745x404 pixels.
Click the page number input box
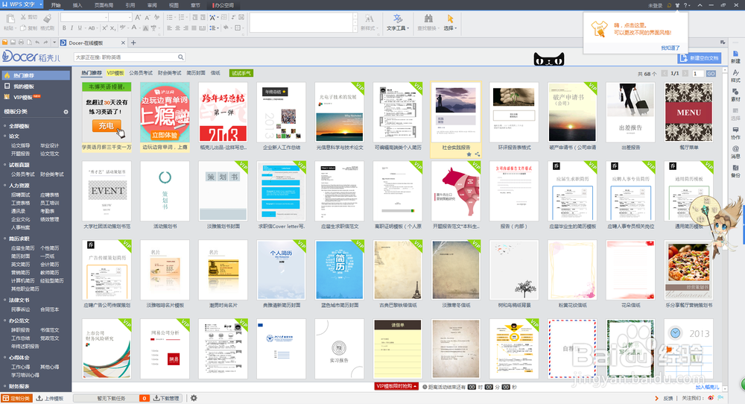(x=697, y=74)
